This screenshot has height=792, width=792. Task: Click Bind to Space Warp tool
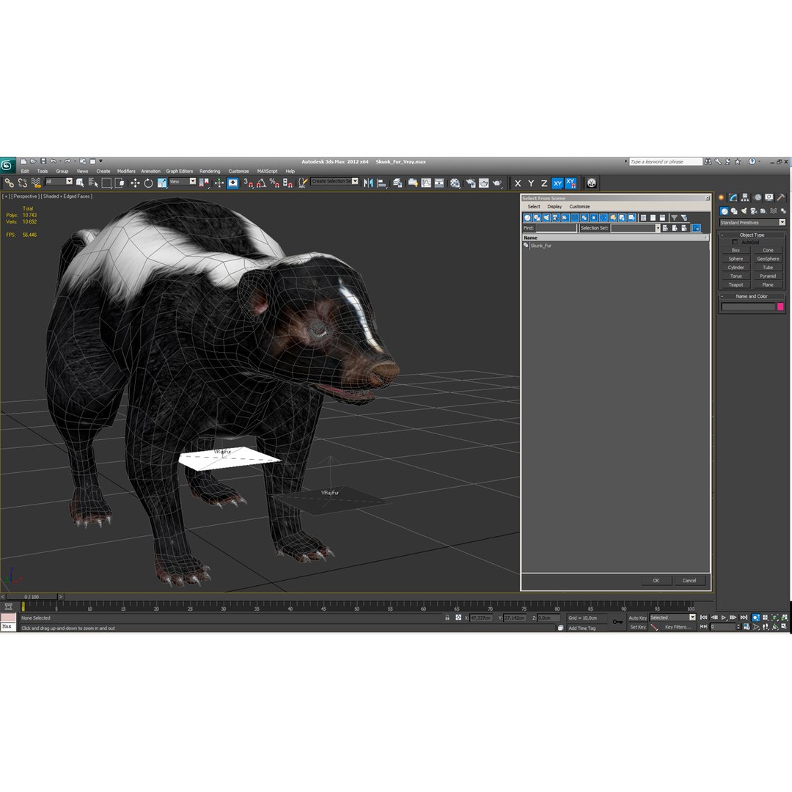pyautogui.click(x=36, y=183)
